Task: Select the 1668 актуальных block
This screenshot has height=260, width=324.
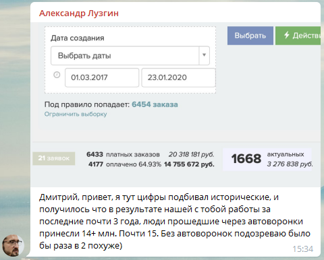Action: [267, 159]
